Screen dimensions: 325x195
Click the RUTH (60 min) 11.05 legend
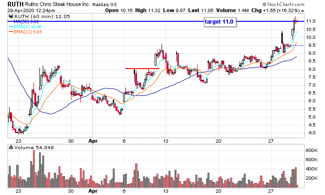coord(42,16)
